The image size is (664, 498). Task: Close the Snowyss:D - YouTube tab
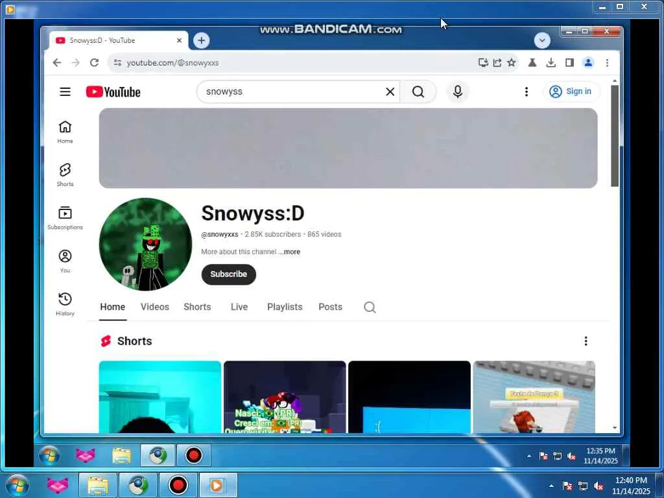coord(179,41)
